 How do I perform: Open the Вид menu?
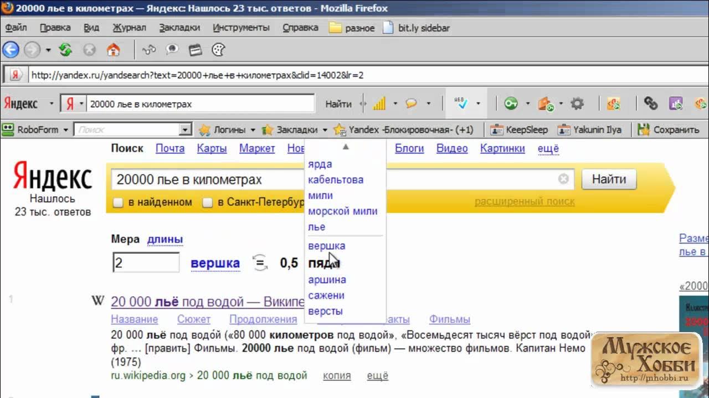tap(91, 28)
